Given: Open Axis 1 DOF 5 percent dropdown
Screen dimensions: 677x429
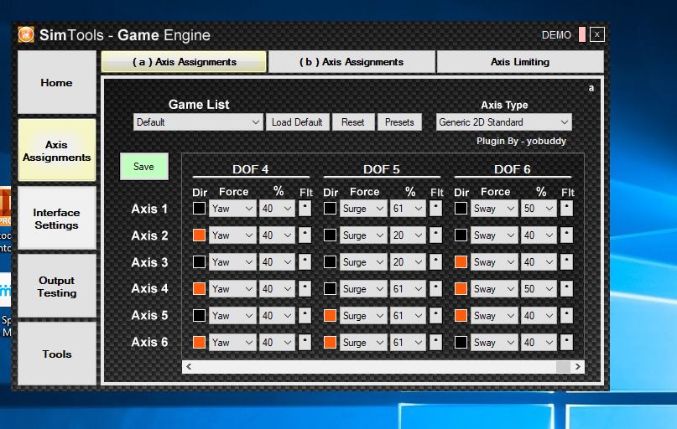Looking at the screenshot, I should click(407, 209).
